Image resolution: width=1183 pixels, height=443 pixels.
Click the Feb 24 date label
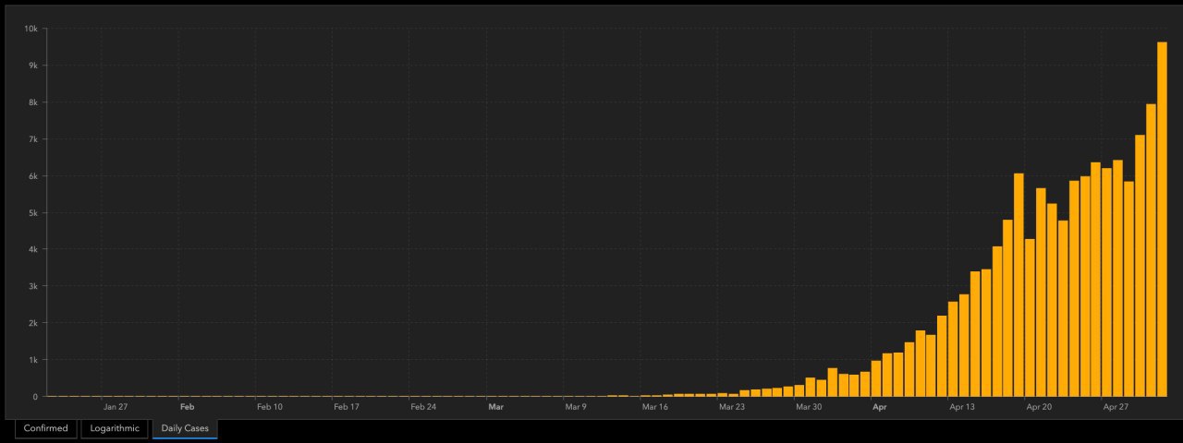pos(423,406)
